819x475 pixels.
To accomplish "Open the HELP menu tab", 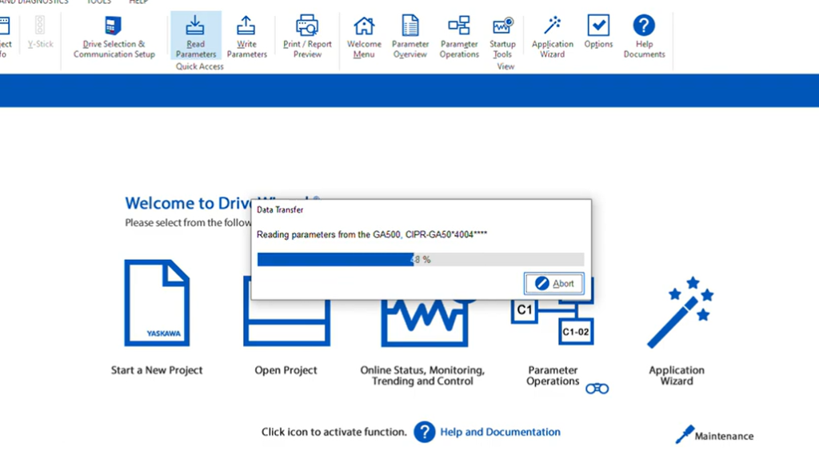I will (138, 2).
